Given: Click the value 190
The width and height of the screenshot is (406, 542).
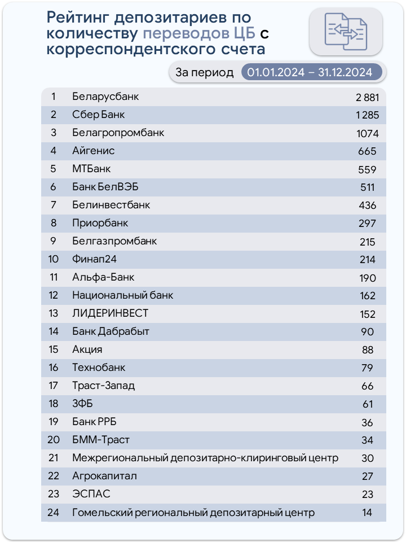Looking at the screenshot, I should [367, 278].
